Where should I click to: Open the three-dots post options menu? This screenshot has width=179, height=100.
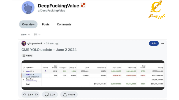[163, 43]
